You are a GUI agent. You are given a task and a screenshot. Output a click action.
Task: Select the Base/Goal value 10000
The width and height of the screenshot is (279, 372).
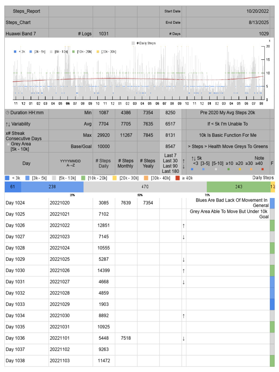pyautogui.click(x=104, y=147)
